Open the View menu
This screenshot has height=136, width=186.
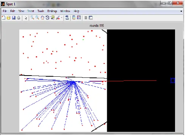tap(21, 11)
